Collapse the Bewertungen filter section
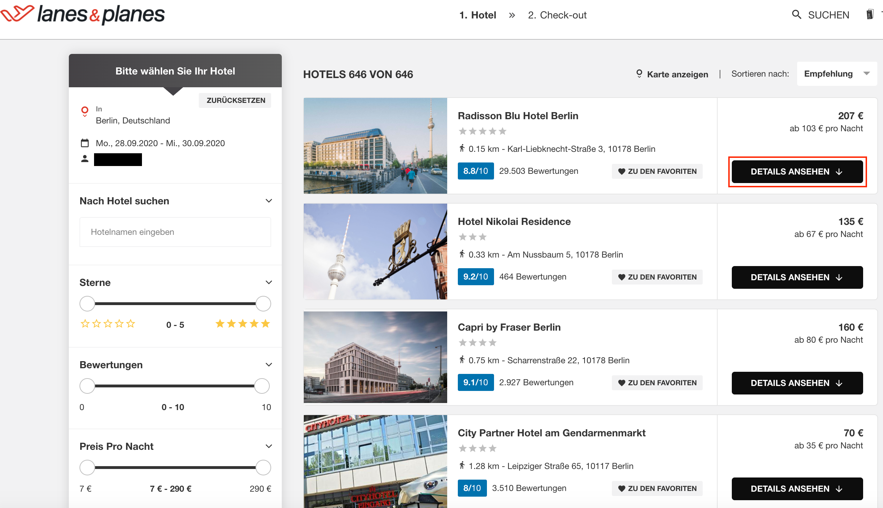 tap(269, 365)
